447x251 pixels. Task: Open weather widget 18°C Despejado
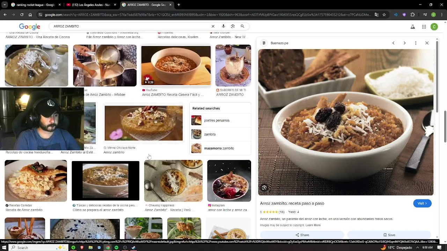pyautogui.click(x=397, y=248)
